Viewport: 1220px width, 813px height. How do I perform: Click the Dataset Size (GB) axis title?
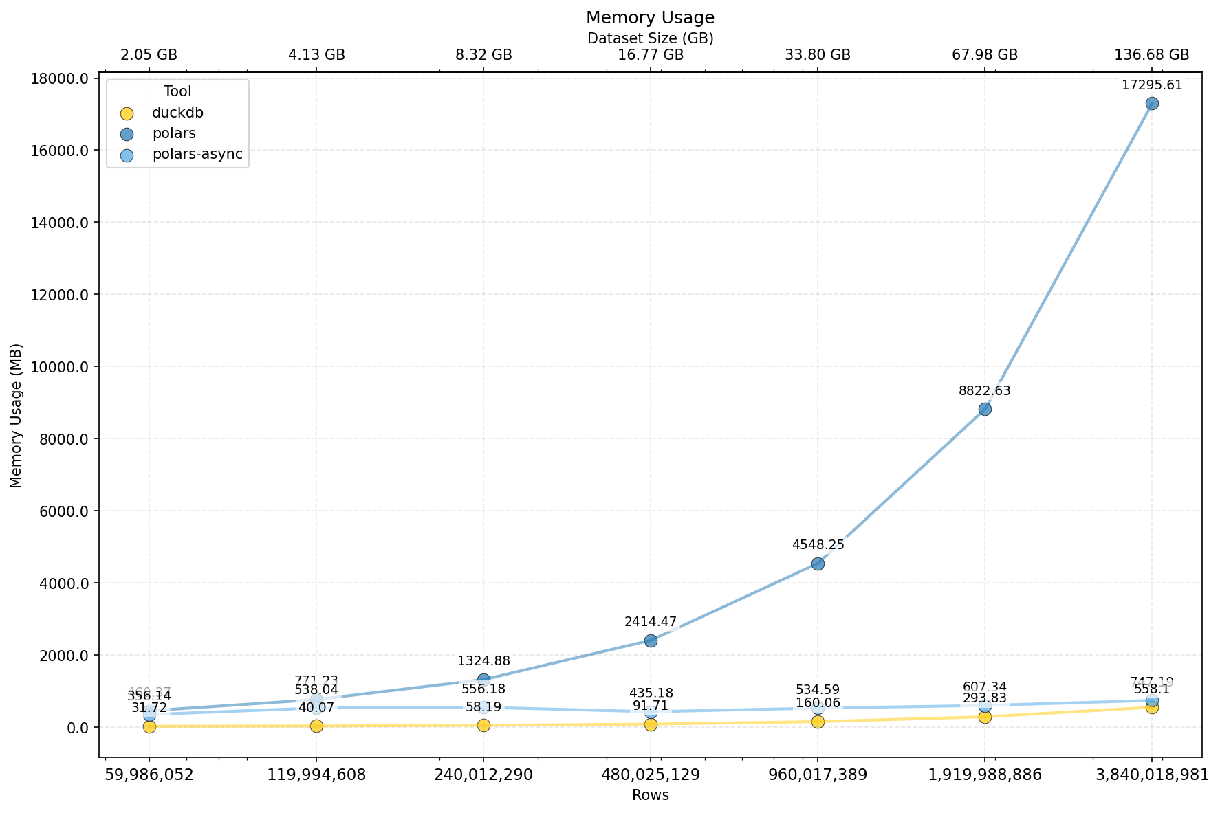(x=650, y=38)
